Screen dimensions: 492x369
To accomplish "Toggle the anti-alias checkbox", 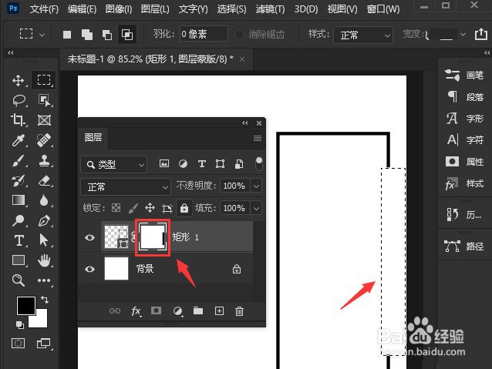I will (239, 34).
